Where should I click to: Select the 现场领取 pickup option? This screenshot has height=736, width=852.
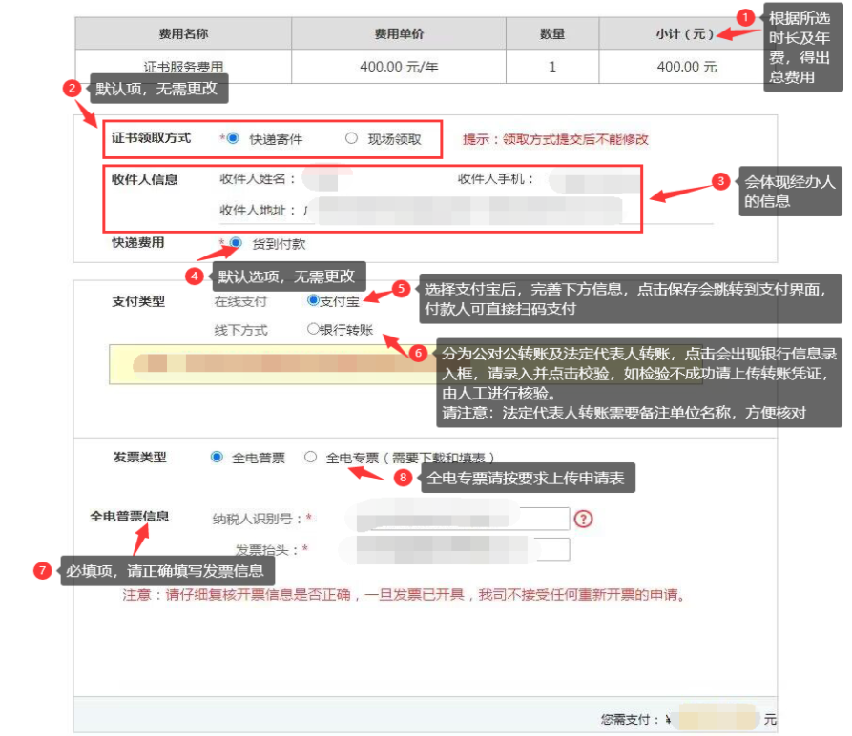coord(353,138)
